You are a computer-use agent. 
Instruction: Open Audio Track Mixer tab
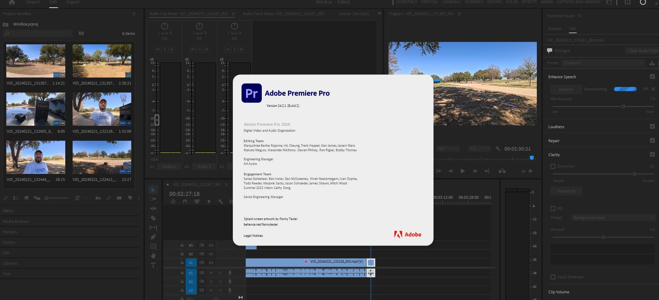coord(283,14)
